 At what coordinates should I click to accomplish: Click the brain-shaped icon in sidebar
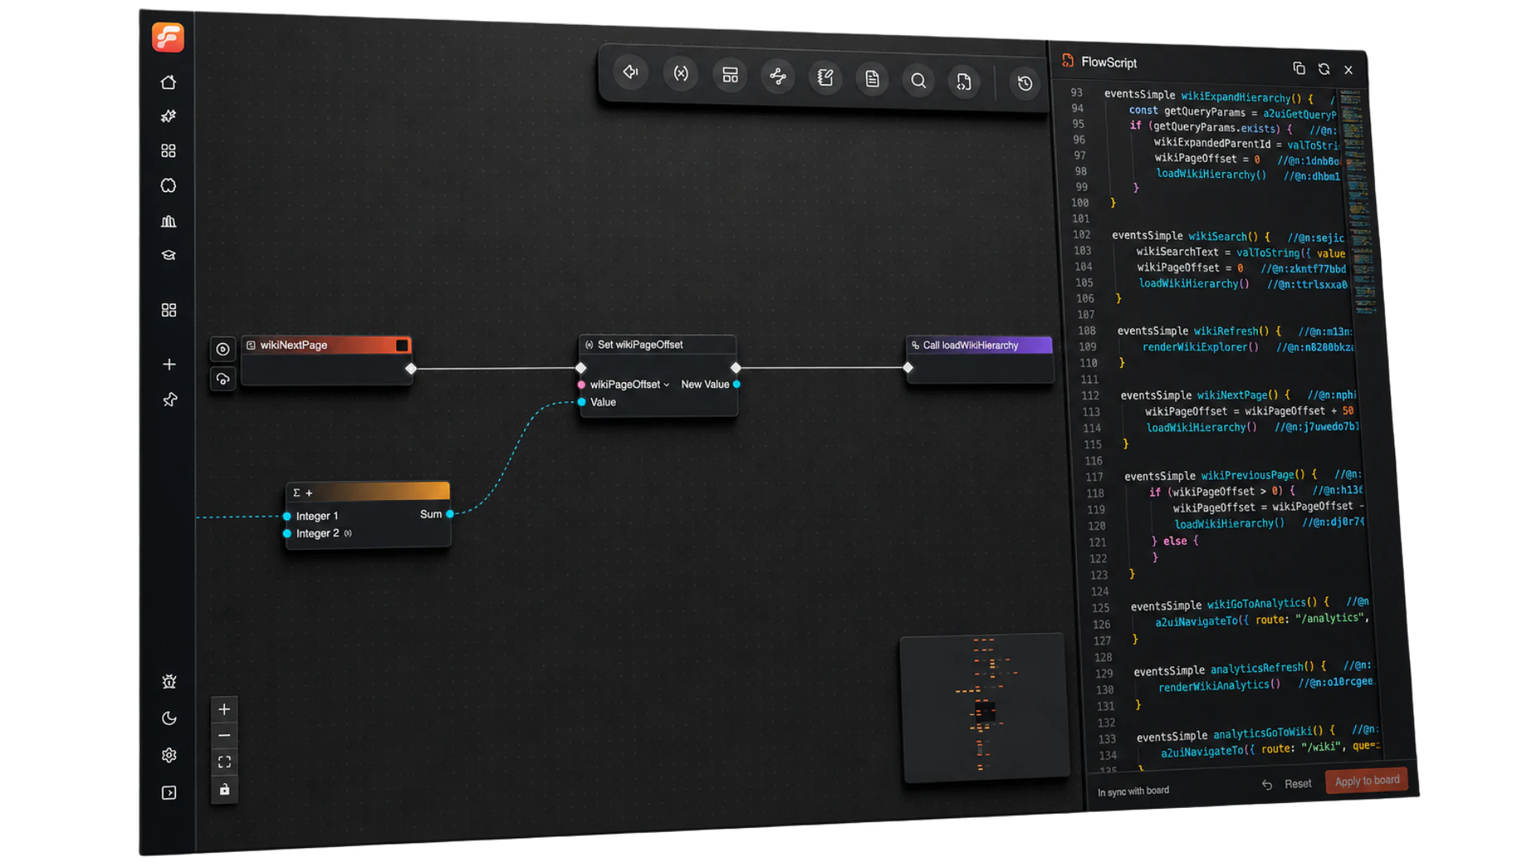click(x=168, y=186)
